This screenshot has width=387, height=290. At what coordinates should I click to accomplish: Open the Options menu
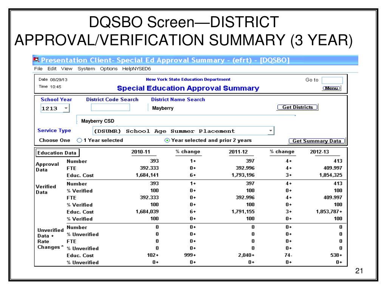108,69
